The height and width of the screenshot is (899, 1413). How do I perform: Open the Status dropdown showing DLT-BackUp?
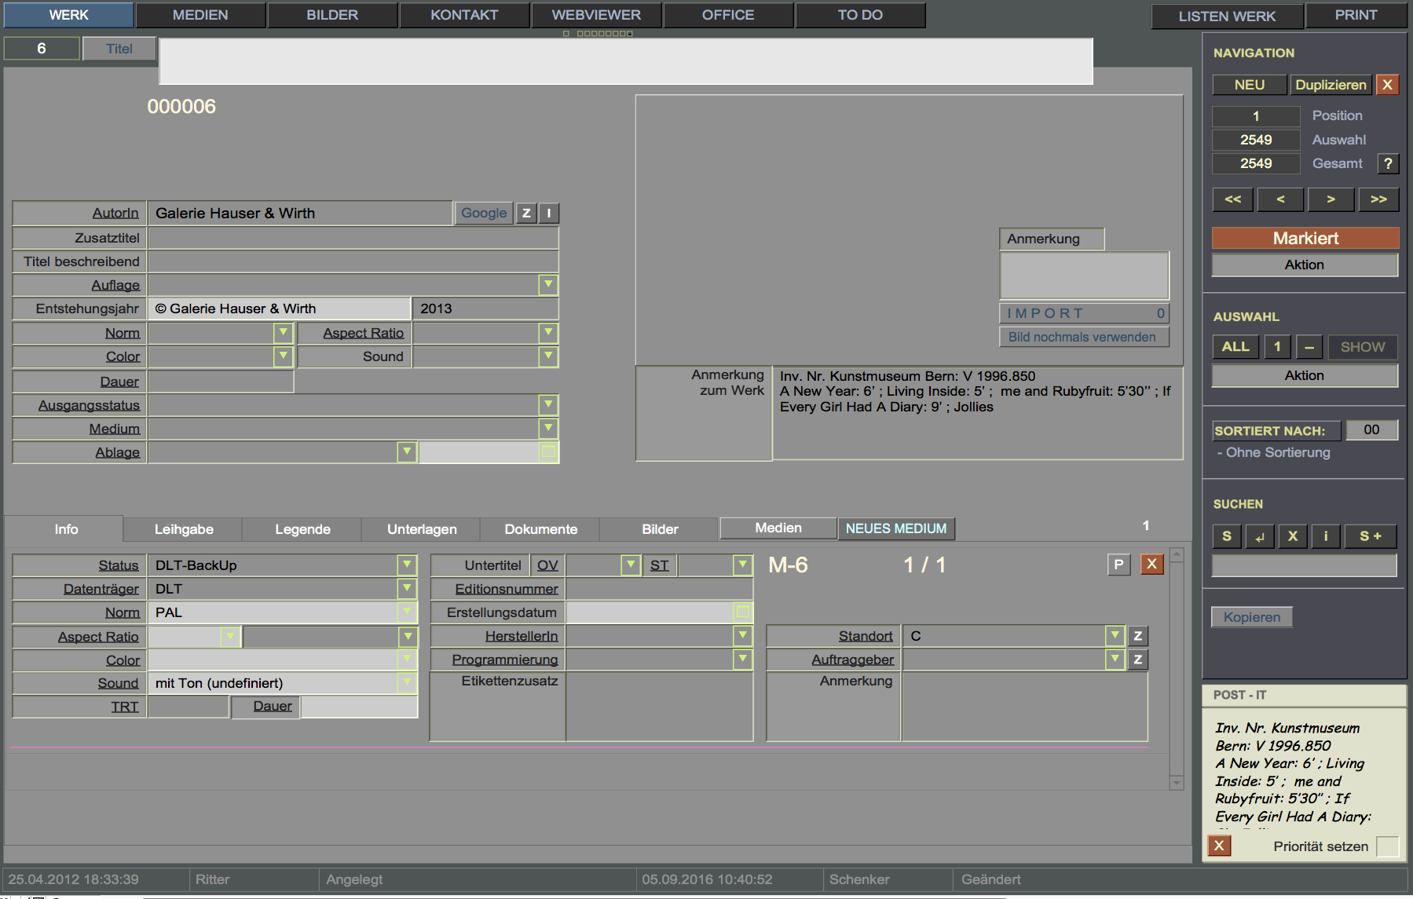tap(406, 565)
